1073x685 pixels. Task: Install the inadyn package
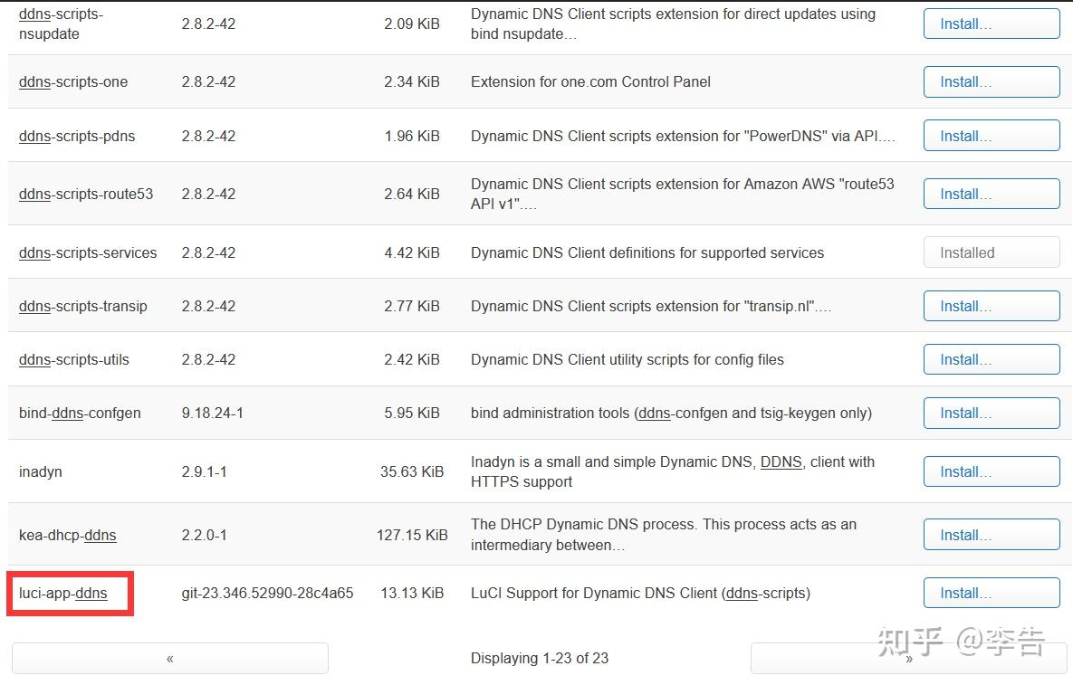991,471
